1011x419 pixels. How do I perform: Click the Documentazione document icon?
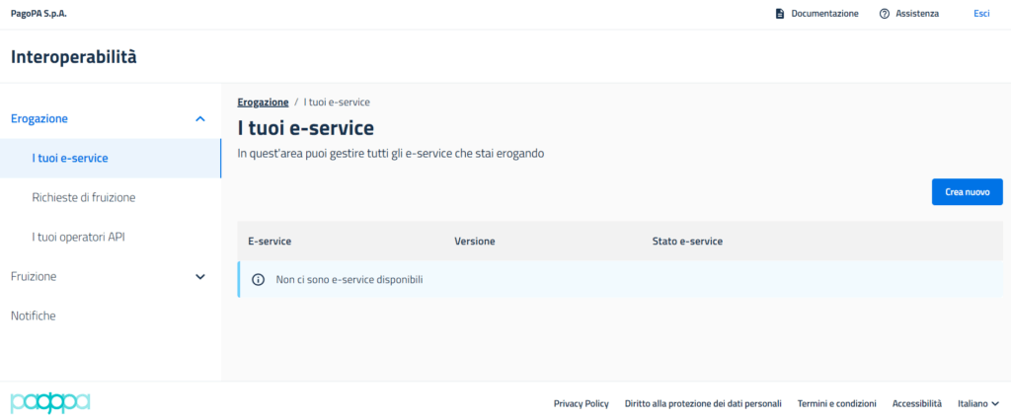click(x=779, y=14)
